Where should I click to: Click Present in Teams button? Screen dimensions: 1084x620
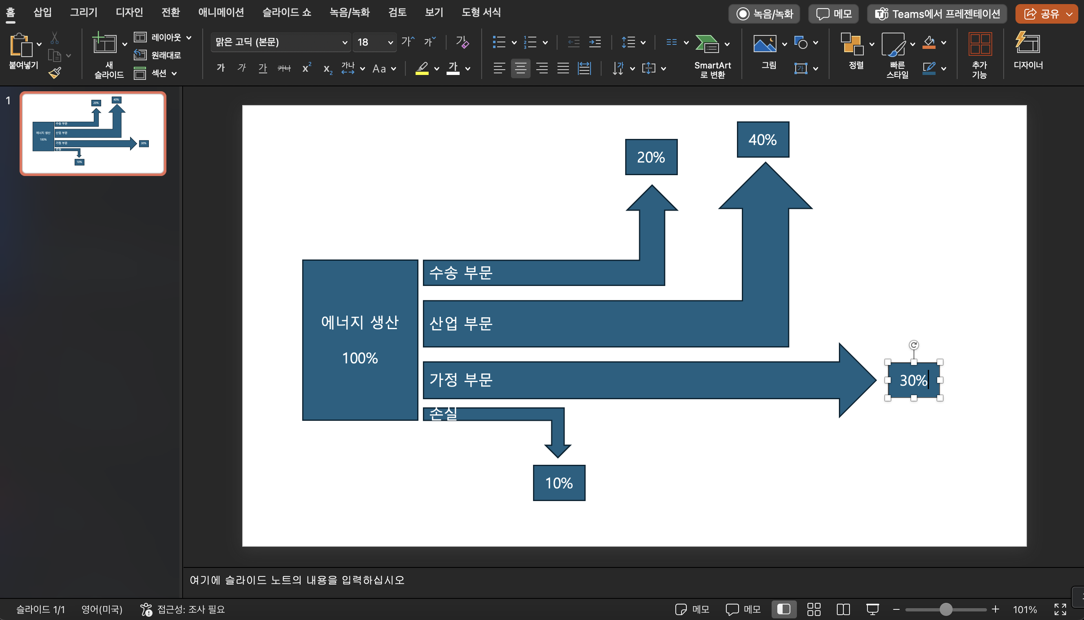937,14
